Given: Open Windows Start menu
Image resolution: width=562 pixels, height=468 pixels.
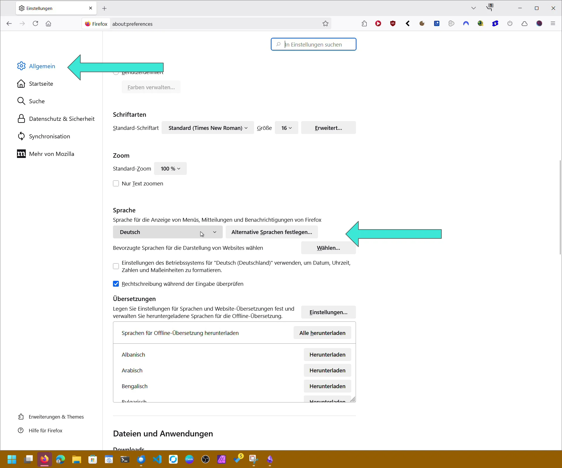Looking at the screenshot, I should [12, 460].
